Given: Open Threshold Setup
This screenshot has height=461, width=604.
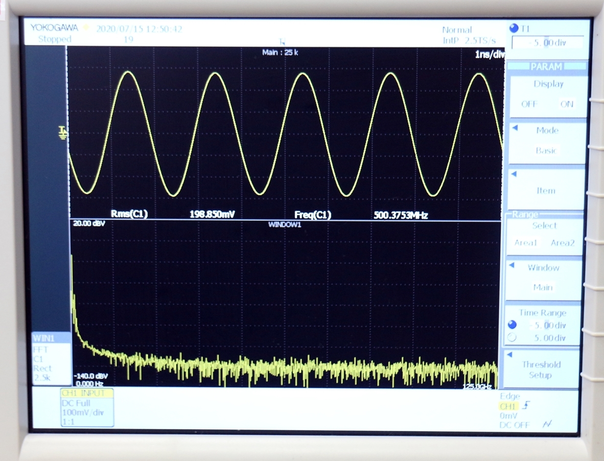Looking at the screenshot, I should click(541, 370).
